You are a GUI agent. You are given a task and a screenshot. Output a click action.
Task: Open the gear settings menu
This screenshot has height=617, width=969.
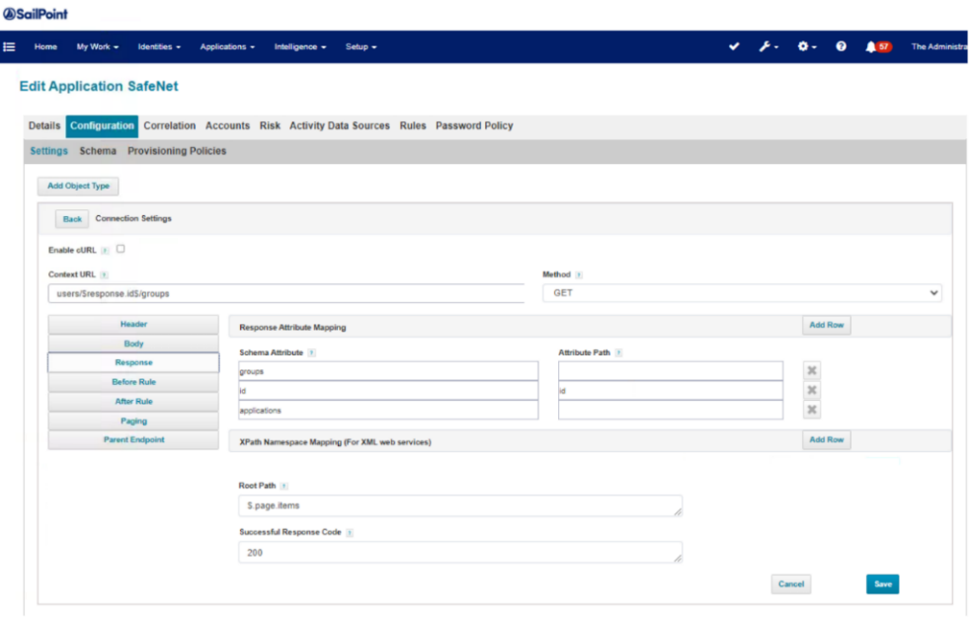806,46
